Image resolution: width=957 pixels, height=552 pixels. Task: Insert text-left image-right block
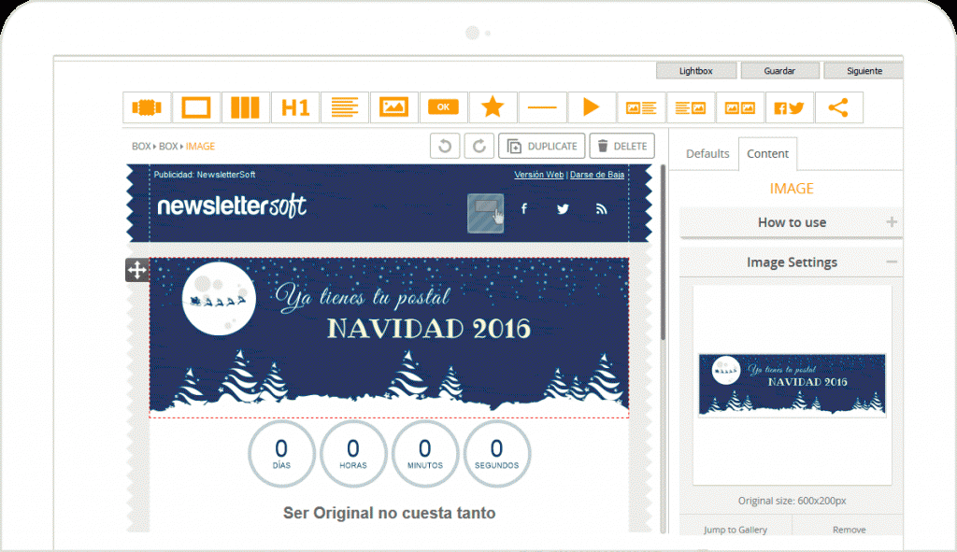[691, 107]
